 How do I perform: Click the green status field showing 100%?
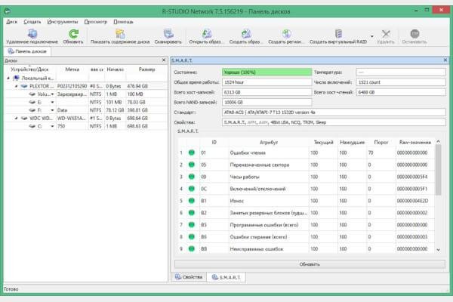click(267, 72)
